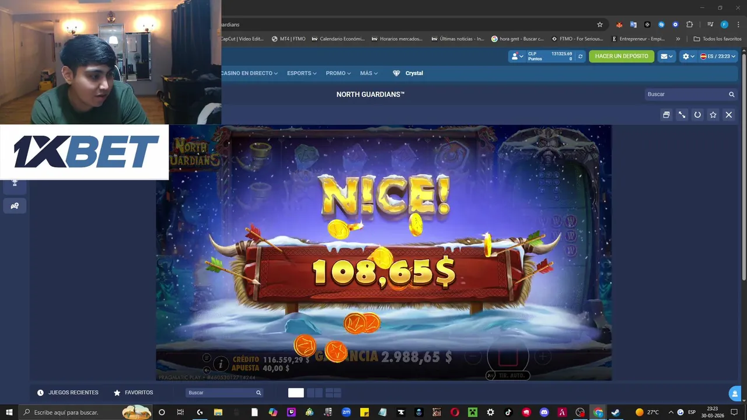The width and height of the screenshot is (747, 420).
Task: Click the bottom Buscar games search field
Action: pos(224,393)
